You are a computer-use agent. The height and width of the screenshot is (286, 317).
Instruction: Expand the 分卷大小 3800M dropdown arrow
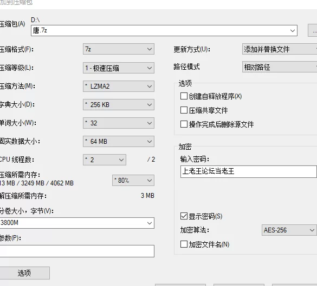[x=150, y=223]
